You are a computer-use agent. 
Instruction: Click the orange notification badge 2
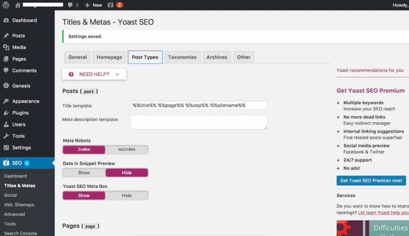[119, 5]
